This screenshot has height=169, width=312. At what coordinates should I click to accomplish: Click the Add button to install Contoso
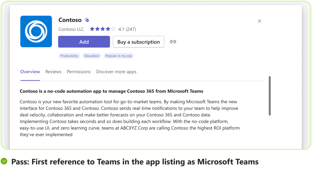(84, 42)
